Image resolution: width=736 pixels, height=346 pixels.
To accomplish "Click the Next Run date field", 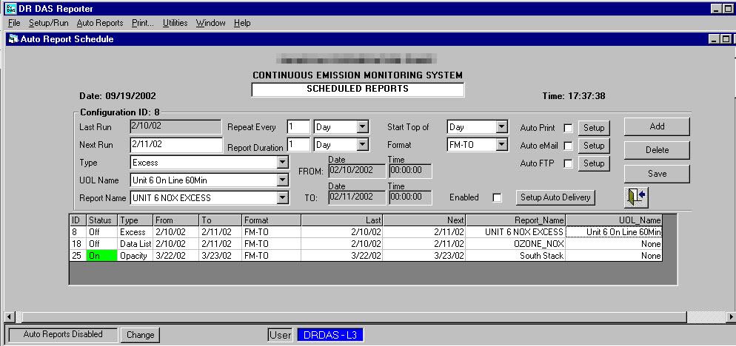I will click(x=176, y=145).
